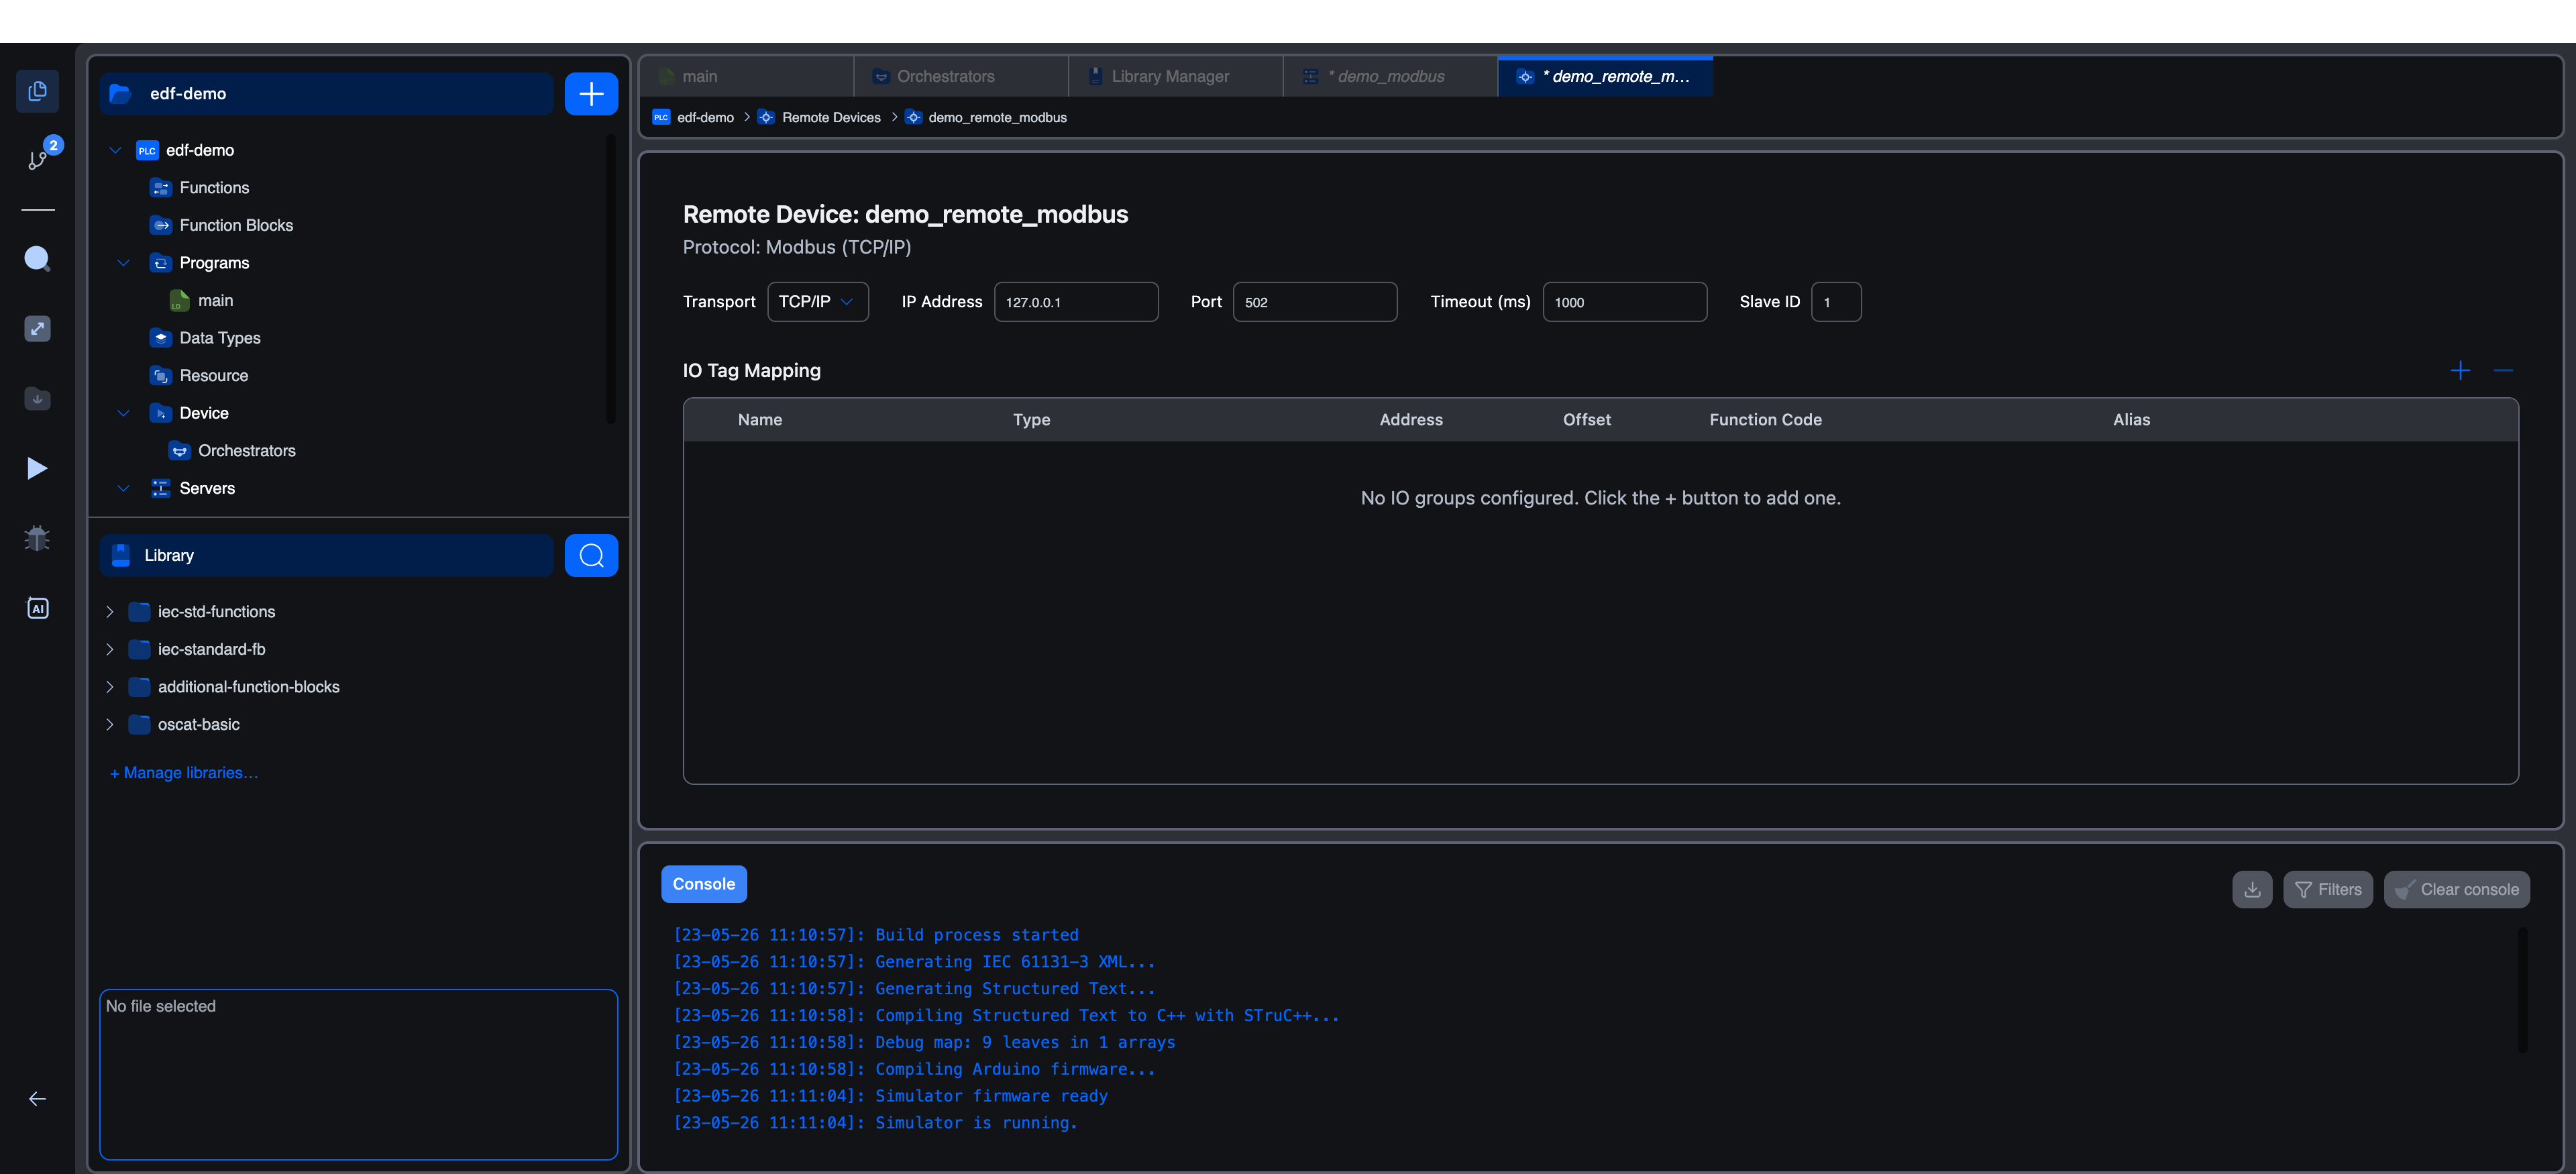Open the Transport TCP/IP dropdown
Screen dimensions: 2576x1174
pyautogui.click(x=817, y=302)
